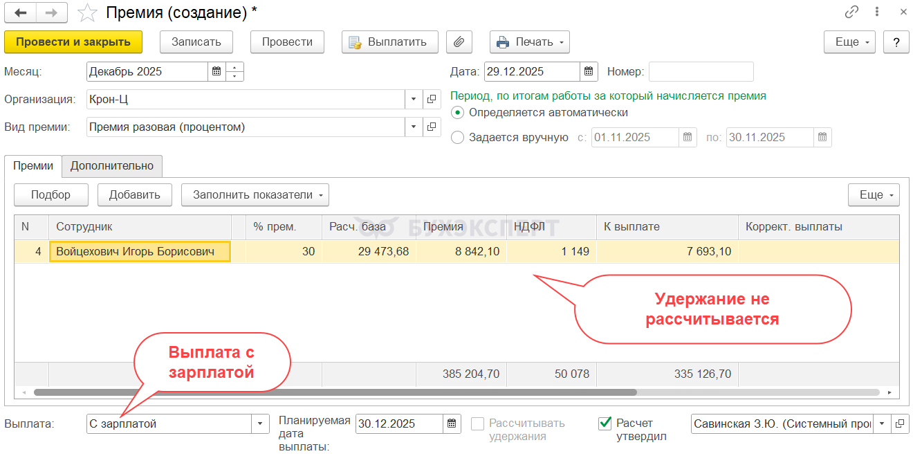The width and height of the screenshot is (913, 456).
Task: Open the top Еще menu
Action: 849,42
